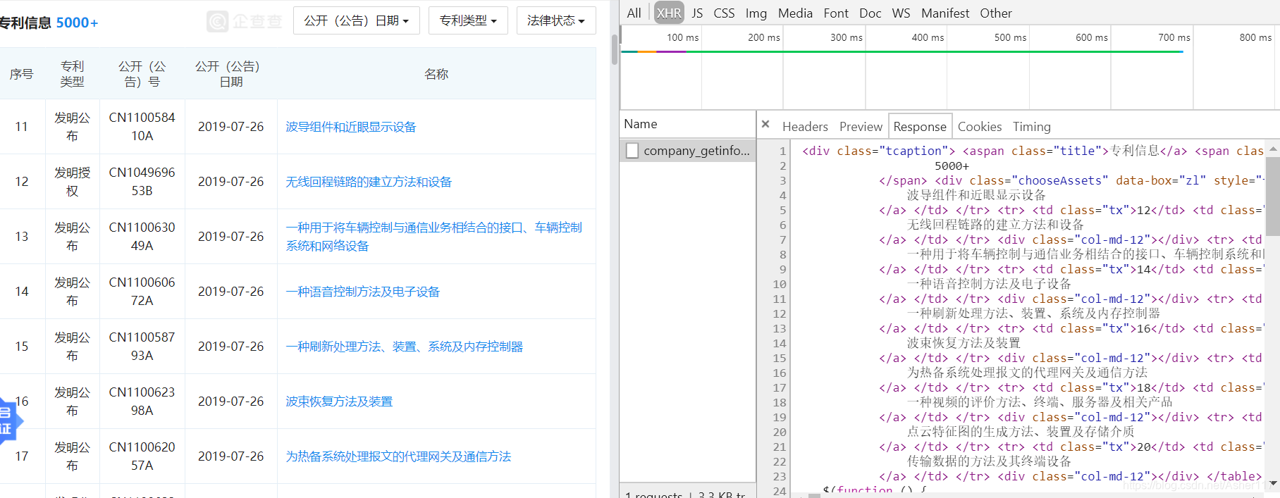Click the 序号 column header

tap(22, 74)
